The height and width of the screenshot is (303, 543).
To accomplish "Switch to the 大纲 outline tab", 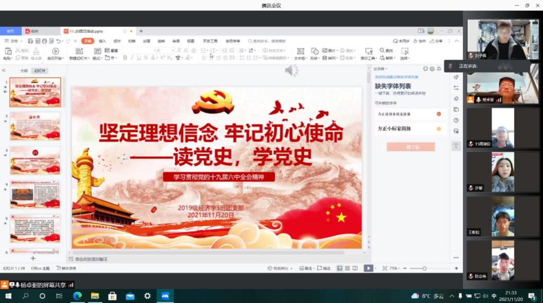I will [24, 70].
